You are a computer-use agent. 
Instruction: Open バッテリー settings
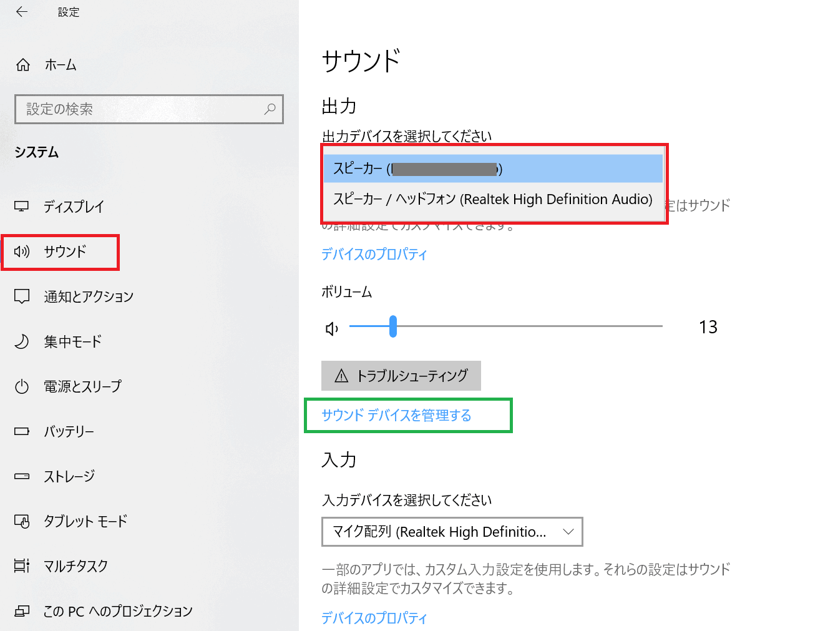click(x=69, y=431)
